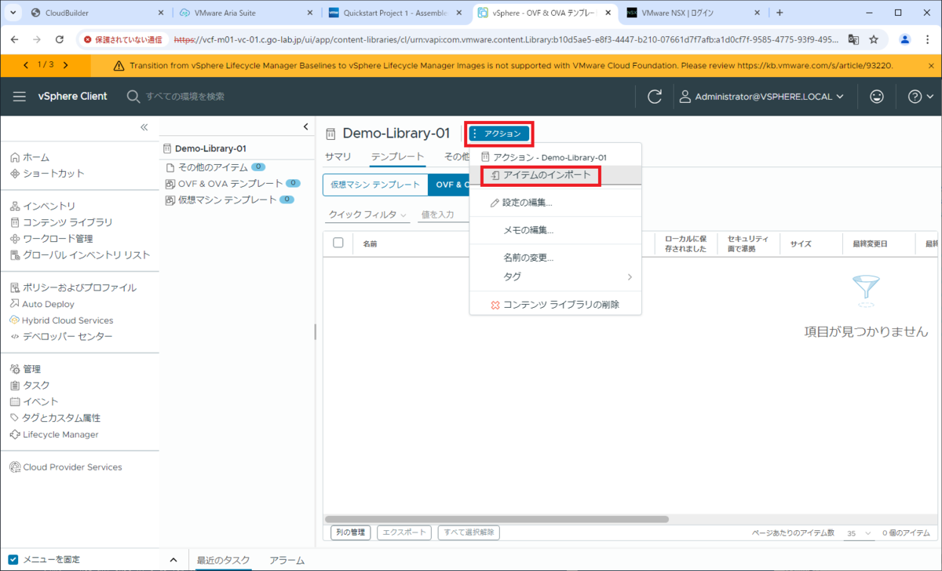Sort by 名前 column header
The height and width of the screenshot is (571, 942).
(x=370, y=244)
